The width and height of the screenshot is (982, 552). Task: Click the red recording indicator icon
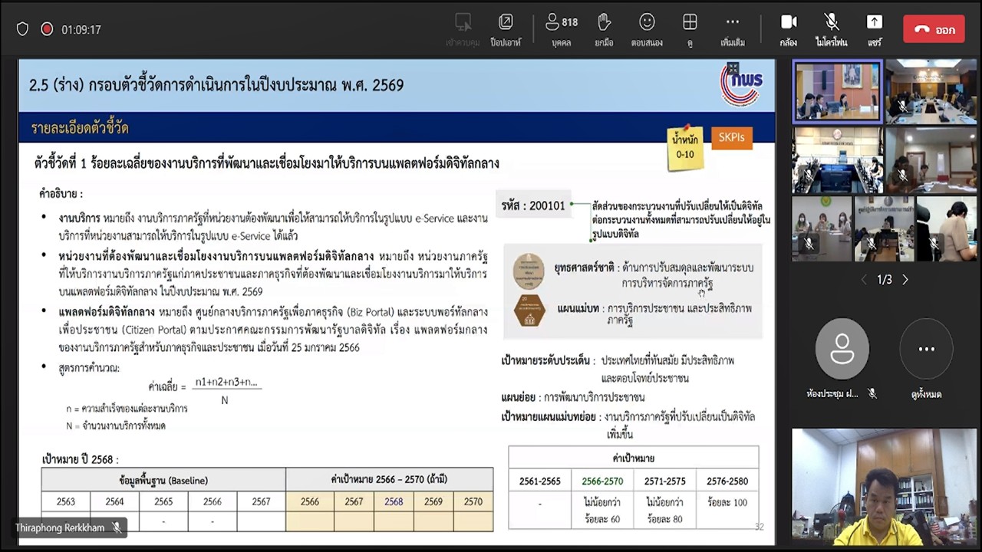(47, 29)
